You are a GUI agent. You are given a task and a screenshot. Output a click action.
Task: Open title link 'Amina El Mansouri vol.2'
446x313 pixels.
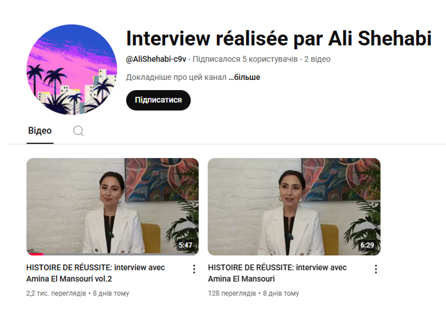[x=69, y=279]
